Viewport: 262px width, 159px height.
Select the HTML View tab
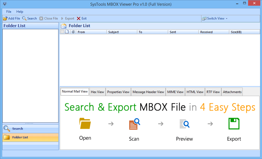[195, 92]
